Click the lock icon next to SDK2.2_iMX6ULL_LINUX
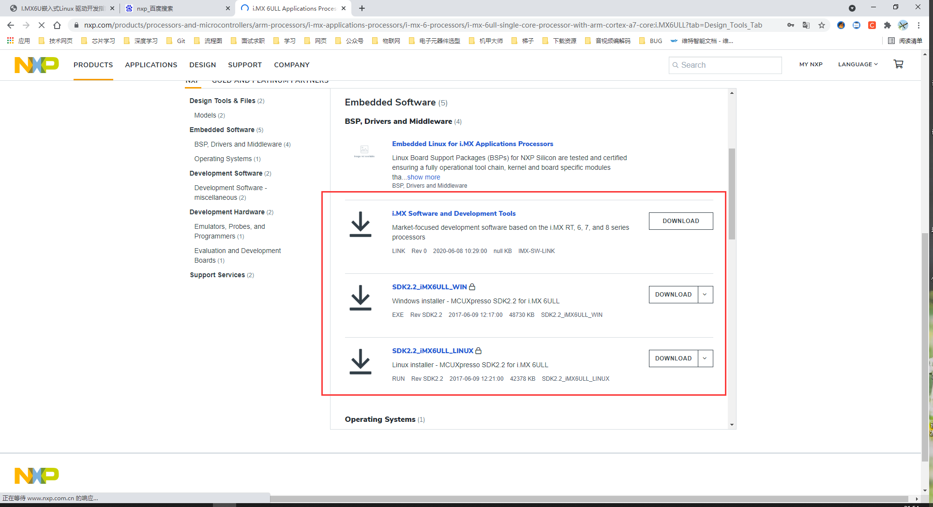 coord(479,351)
